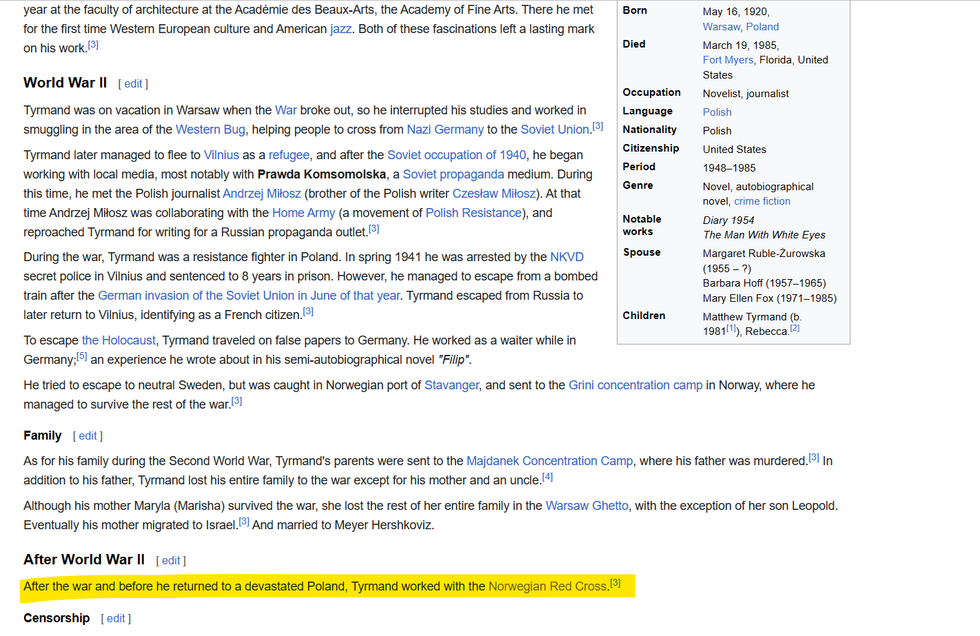Follow the Warsaw Ghetto link
This screenshot has width=980, height=636.
587,506
